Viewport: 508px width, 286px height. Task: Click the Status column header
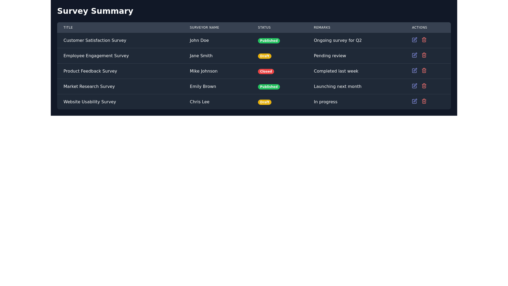[x=264, y=28]
